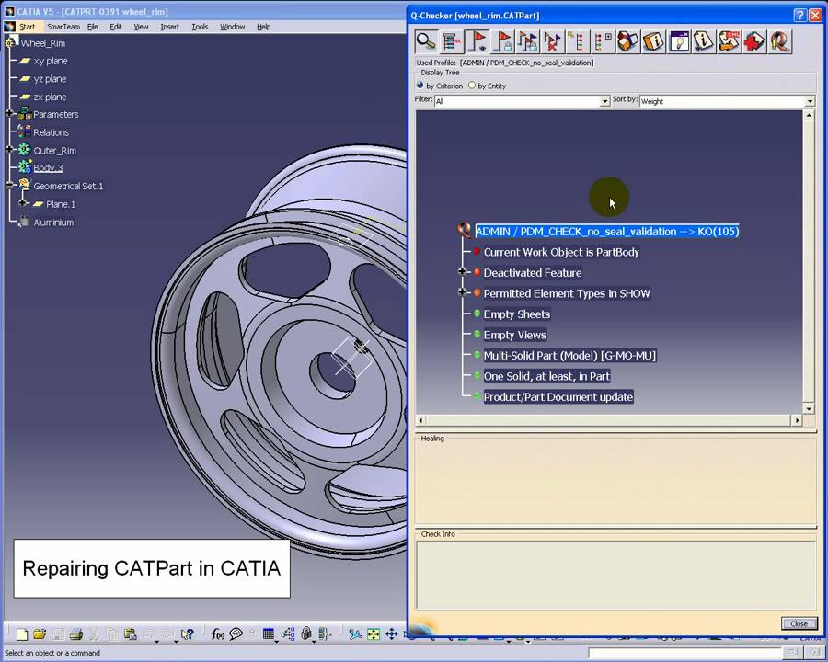Screen dimensions: 828x662
Task: Click the Close button in Q-Checker
Action: pyautogui.click(x=799, y=623)
